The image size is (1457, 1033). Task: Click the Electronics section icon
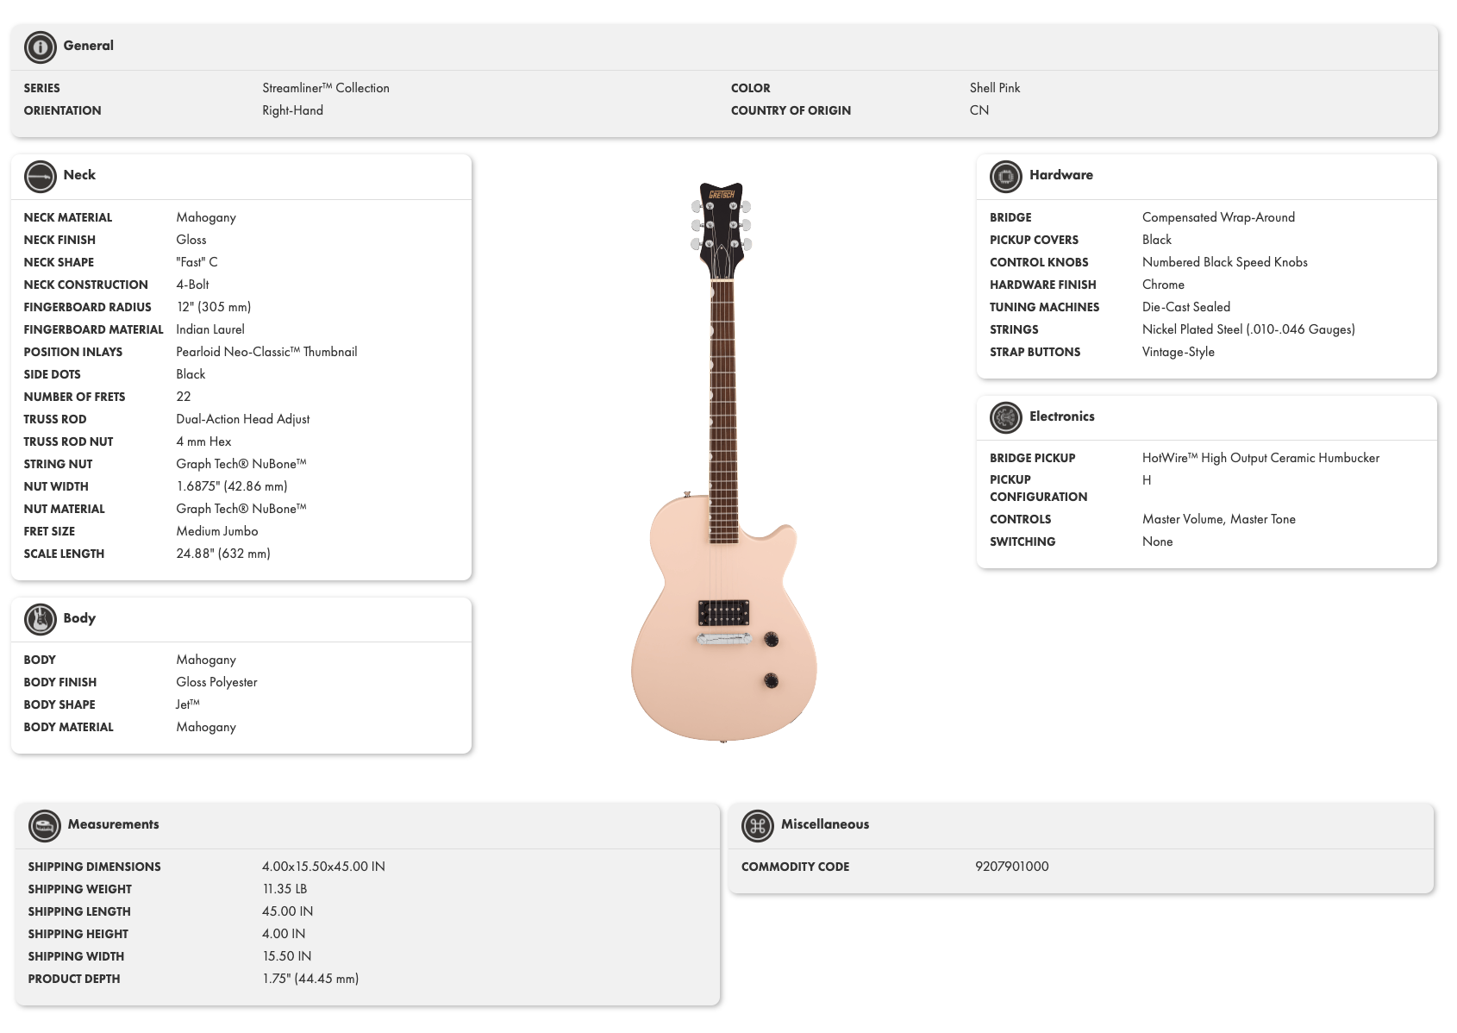1005,417
